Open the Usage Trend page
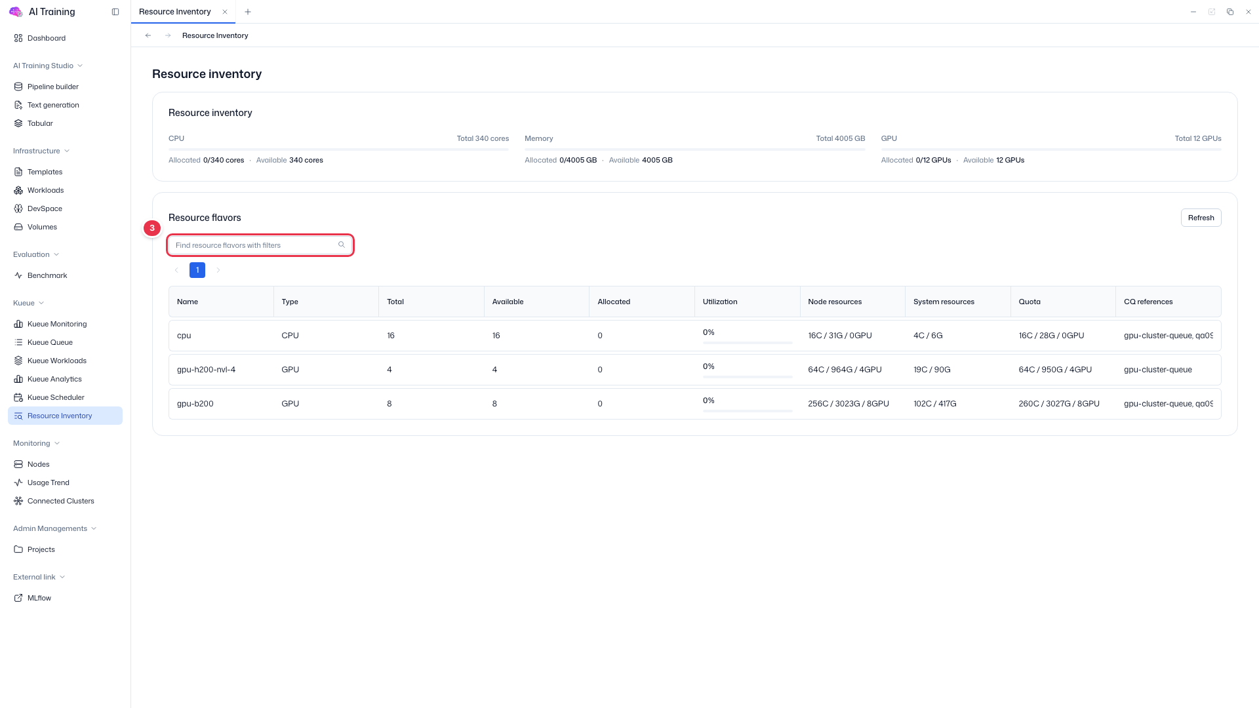1259x708 pixels. 65,482
